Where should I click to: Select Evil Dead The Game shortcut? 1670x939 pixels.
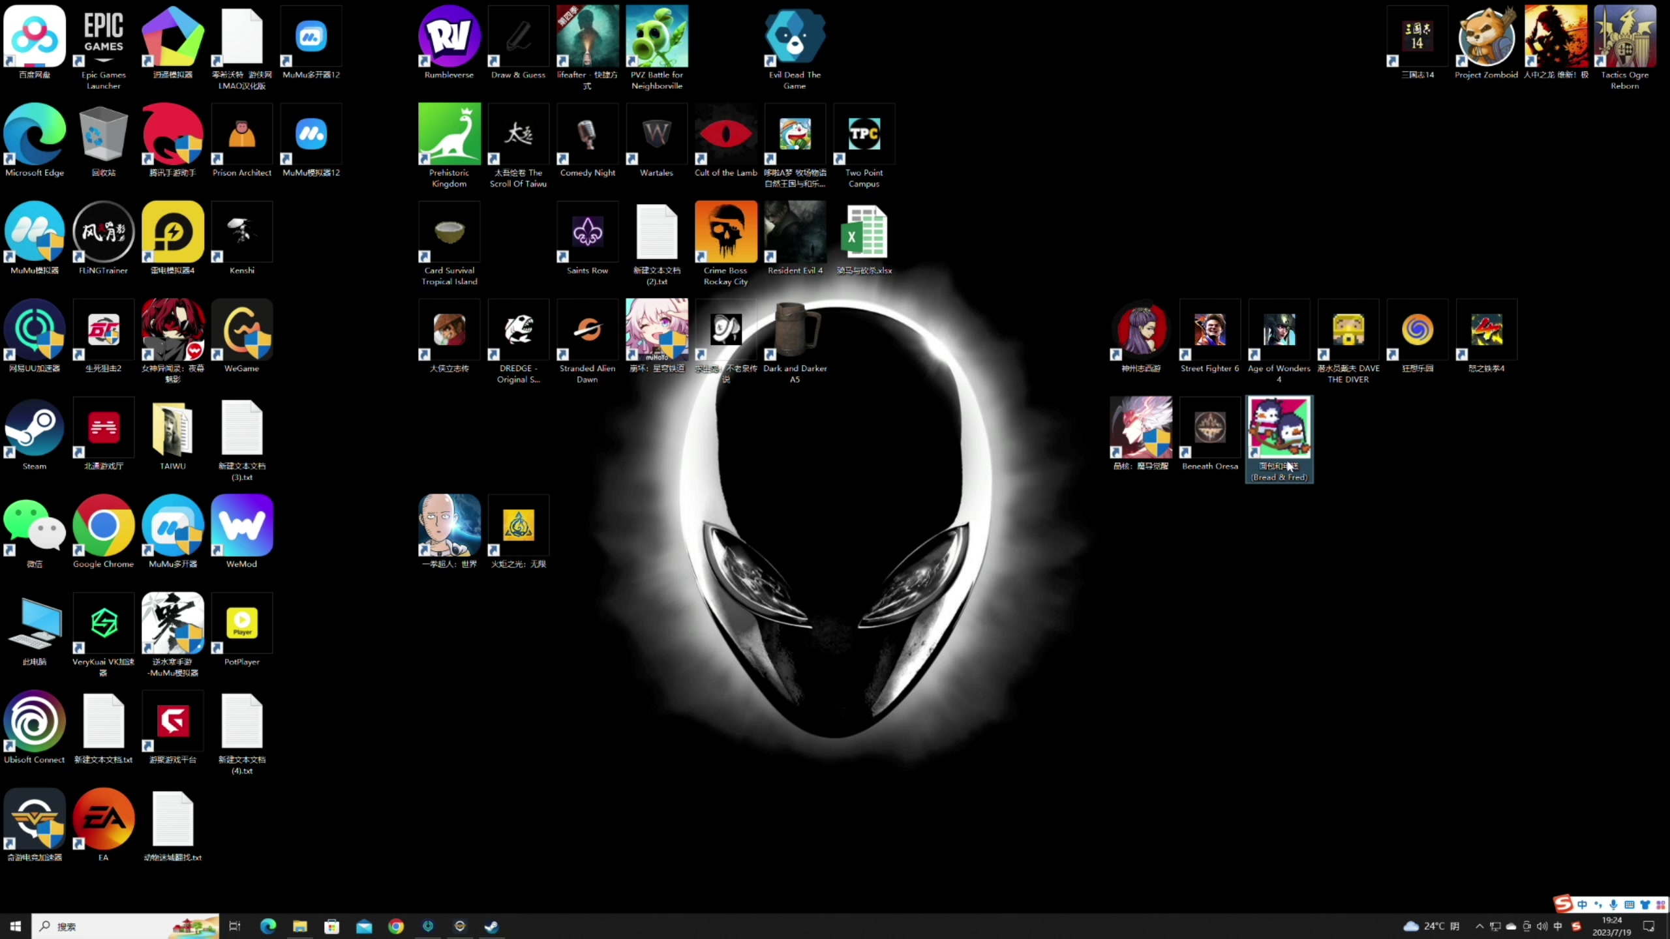(x=795, y=47)
